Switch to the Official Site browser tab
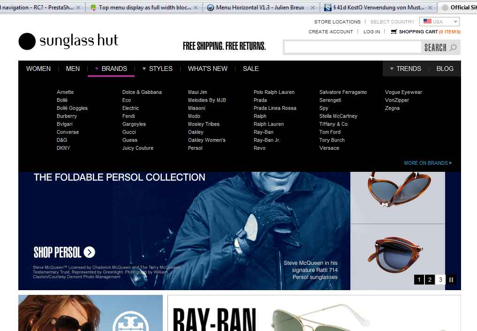This screenshot has height=331, width=477. point(458,8)
